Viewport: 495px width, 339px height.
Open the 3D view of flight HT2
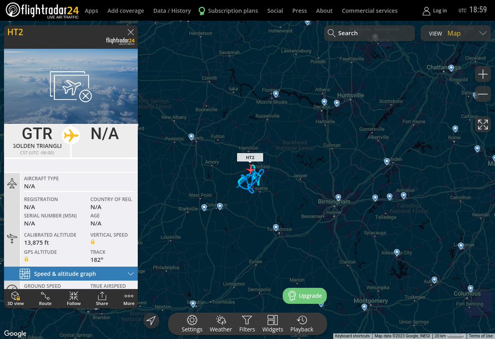(x=16, y=299)
